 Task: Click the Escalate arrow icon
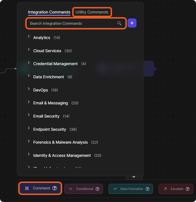click(x=165, y=189)
